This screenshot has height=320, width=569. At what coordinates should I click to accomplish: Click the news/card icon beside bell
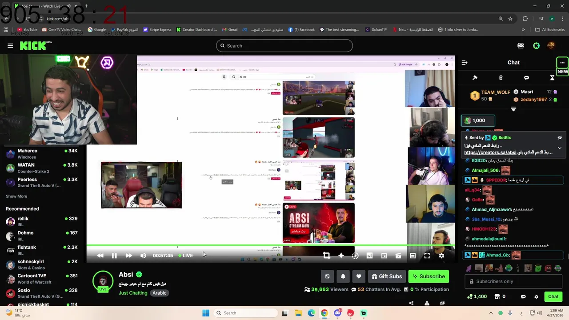point(327,276)
